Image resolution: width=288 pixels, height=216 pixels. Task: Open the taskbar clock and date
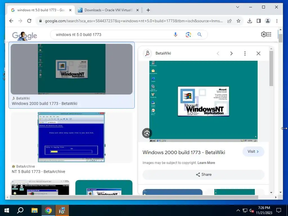[264, 210]
